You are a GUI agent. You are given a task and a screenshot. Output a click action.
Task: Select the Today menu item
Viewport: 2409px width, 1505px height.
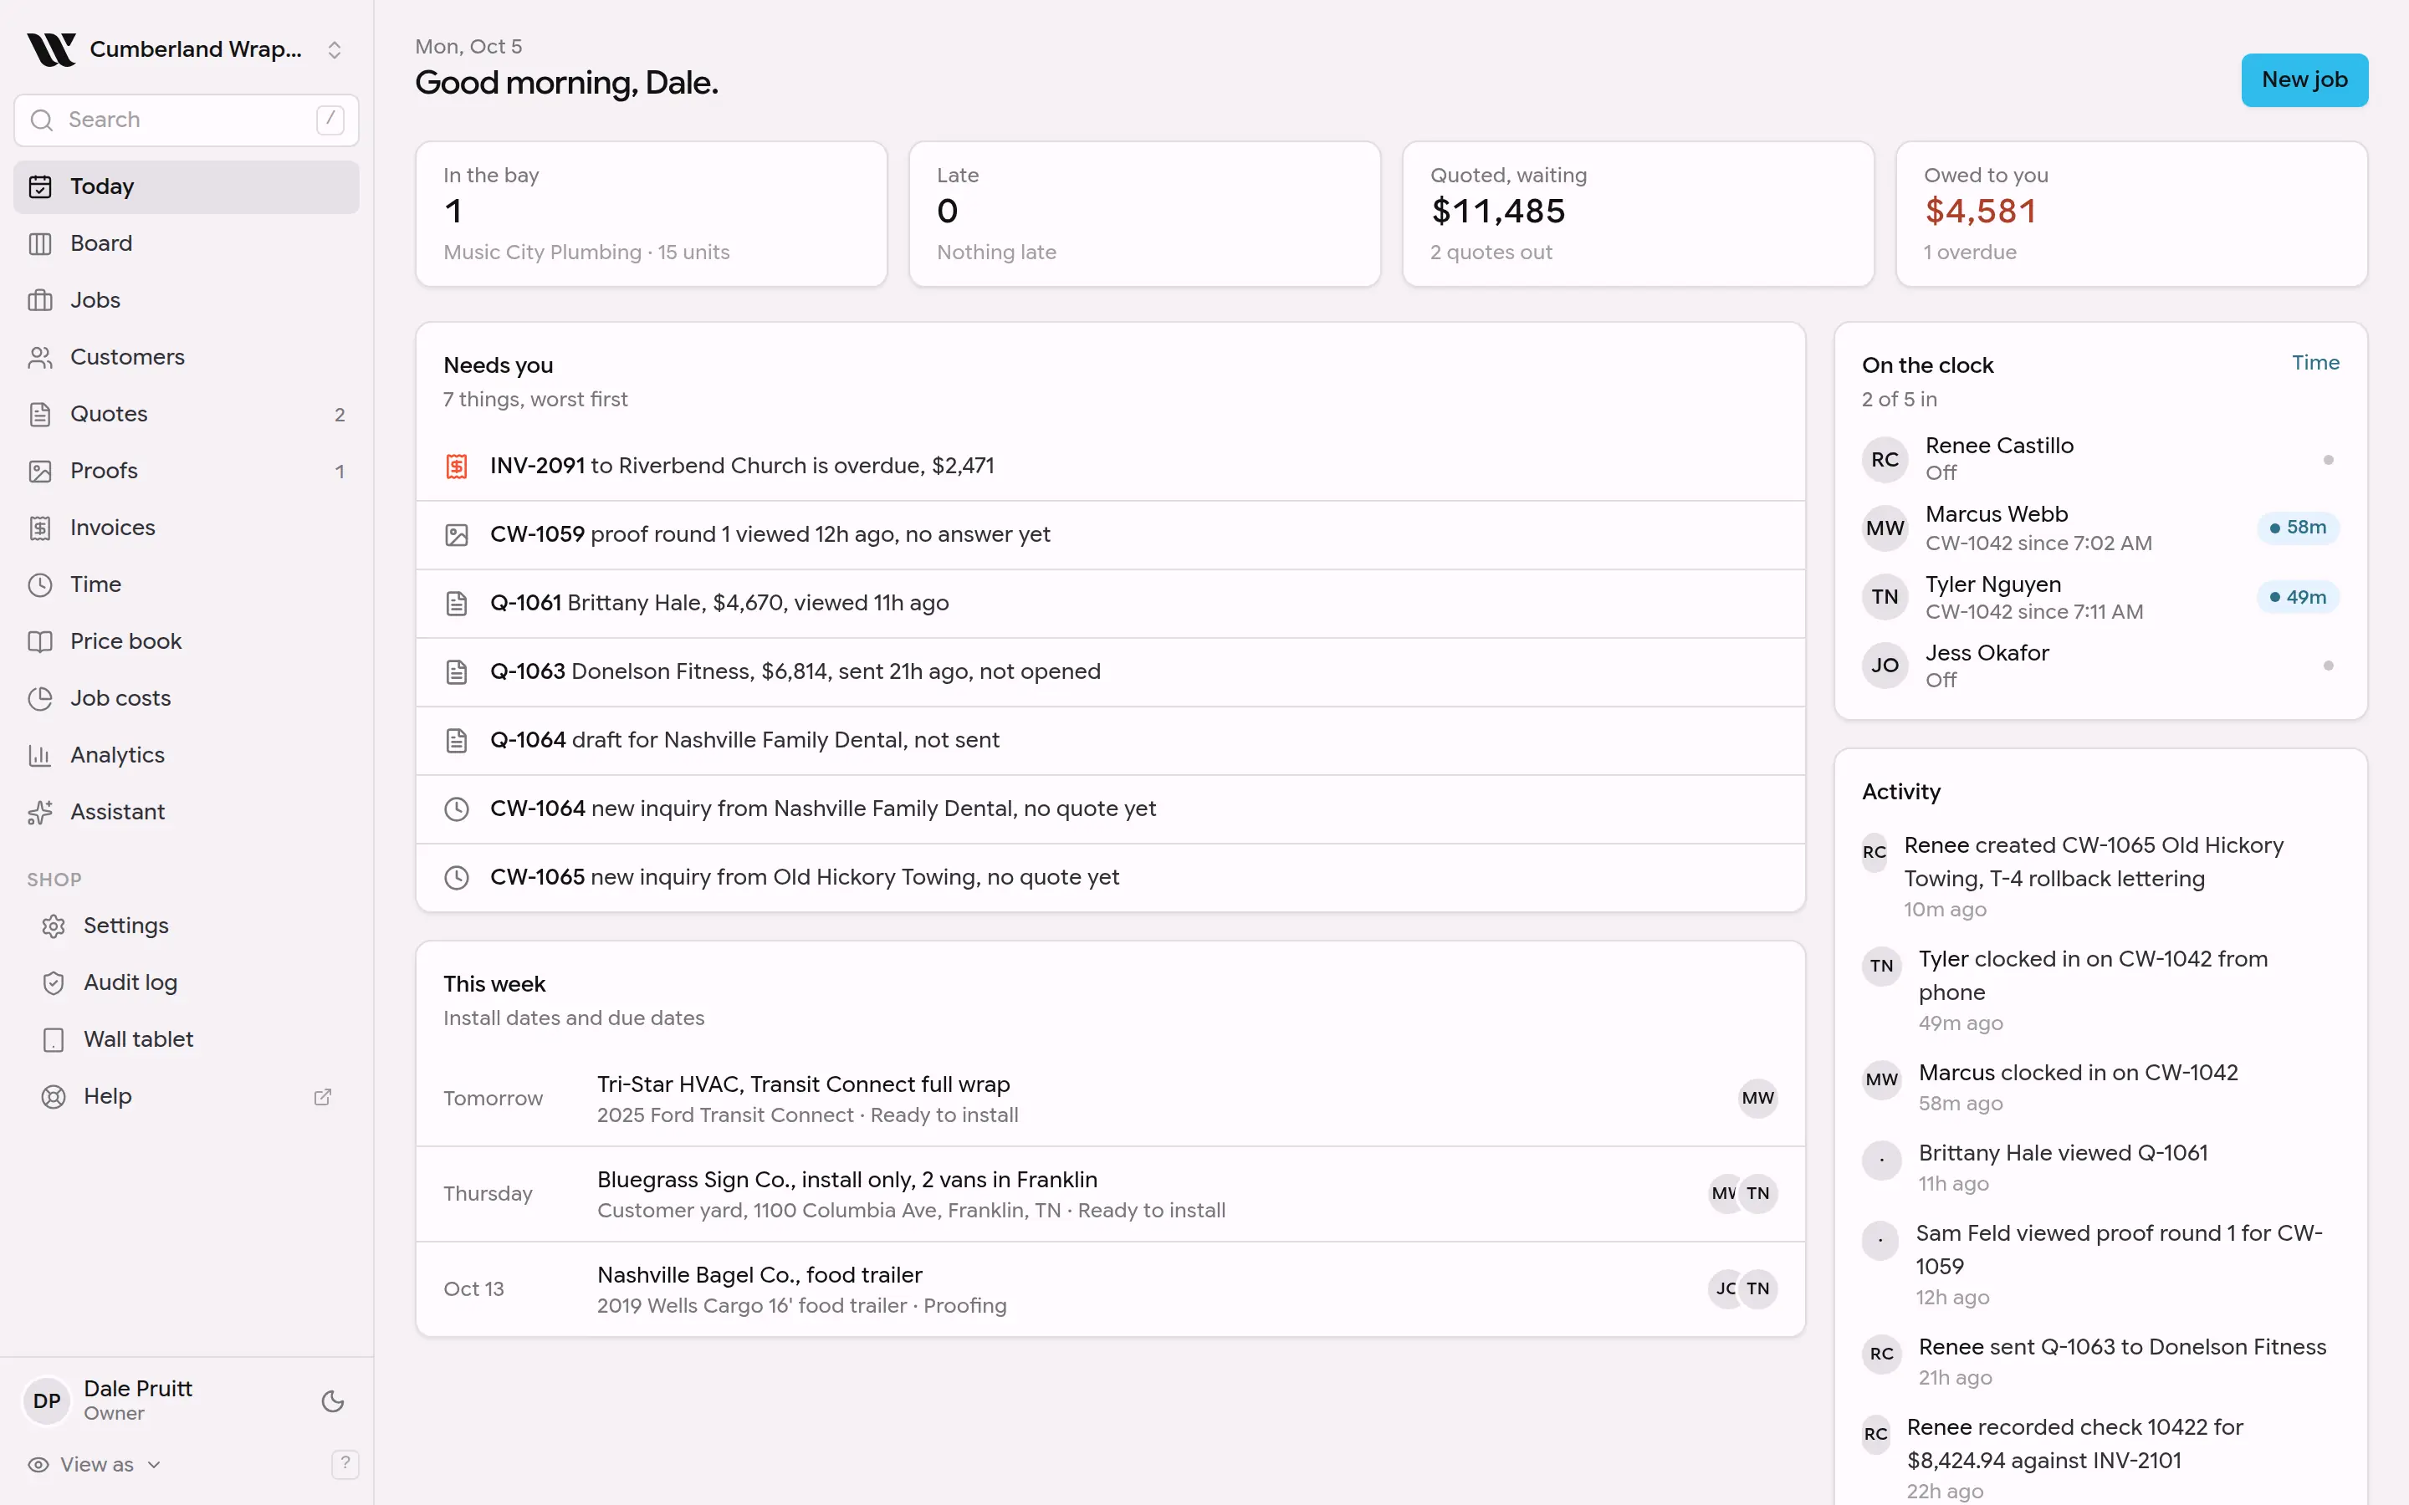point(187,186)
